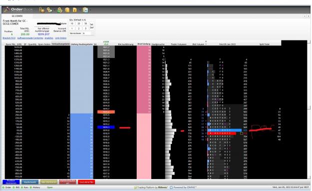Set quantity preset 2
This screenshot has width=312, height=191.
point(79,28)
